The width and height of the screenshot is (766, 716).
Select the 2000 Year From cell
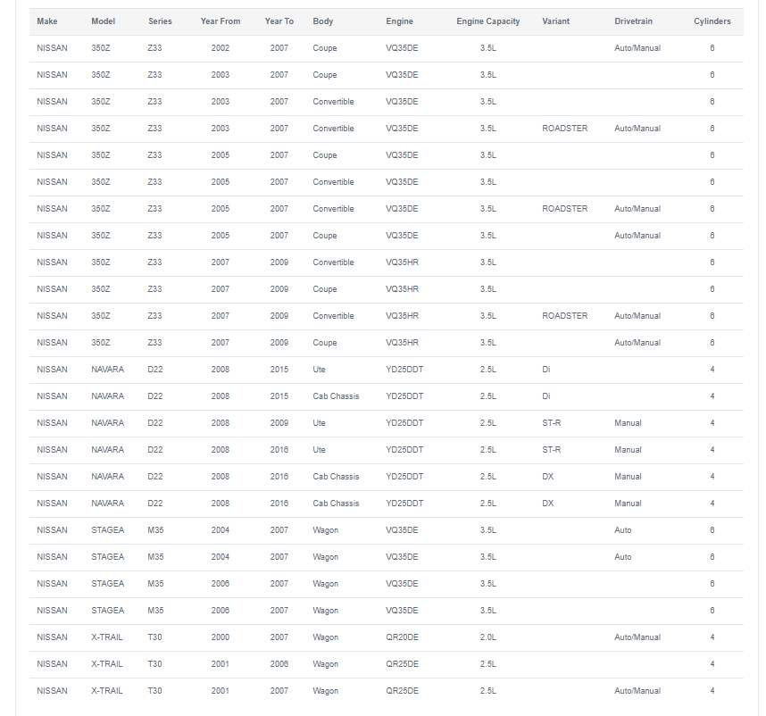[221, 637]
